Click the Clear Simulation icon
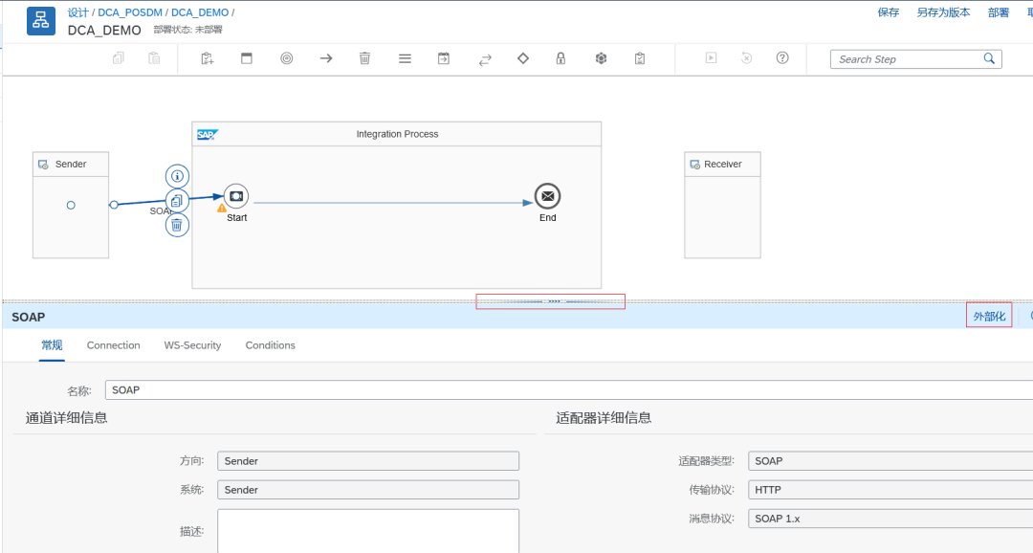 click(746, 58)
